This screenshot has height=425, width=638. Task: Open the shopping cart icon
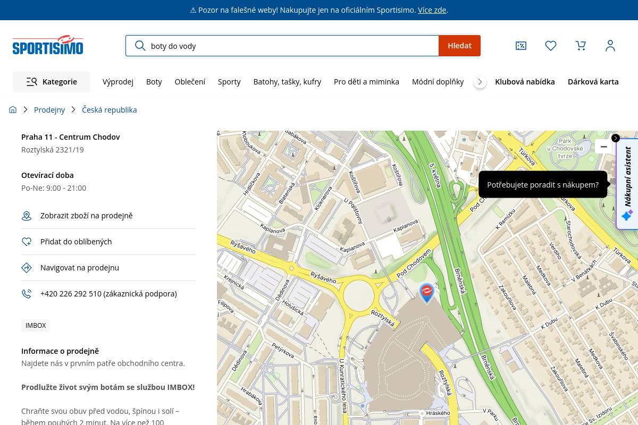(x=581, y=46)
